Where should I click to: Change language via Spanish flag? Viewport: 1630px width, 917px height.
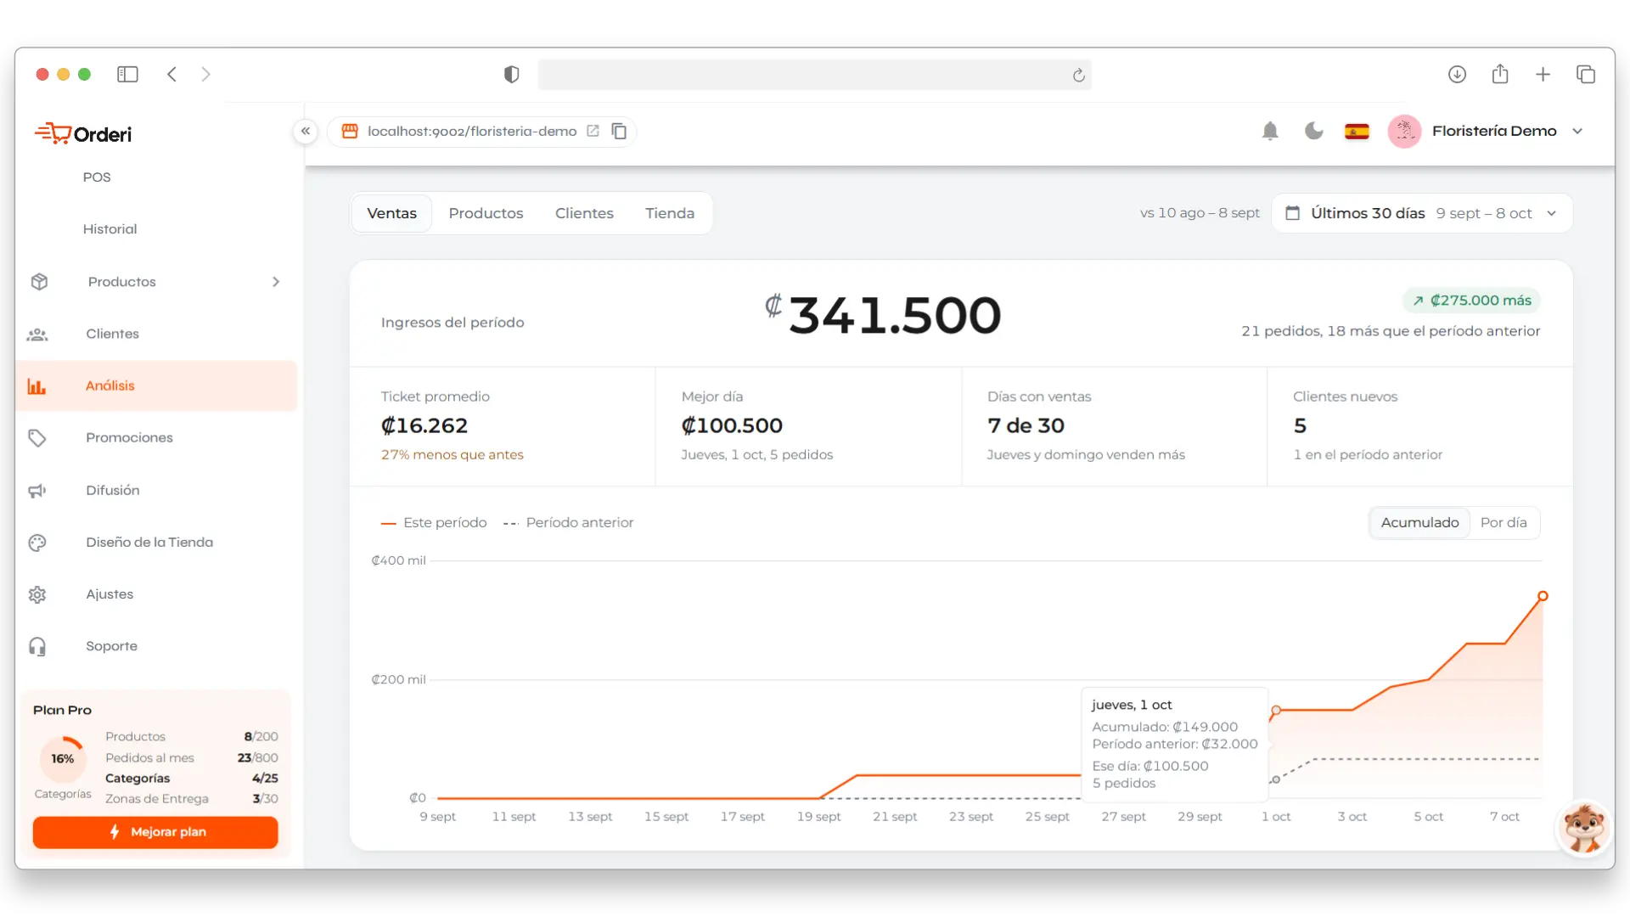pos(1357,132)
